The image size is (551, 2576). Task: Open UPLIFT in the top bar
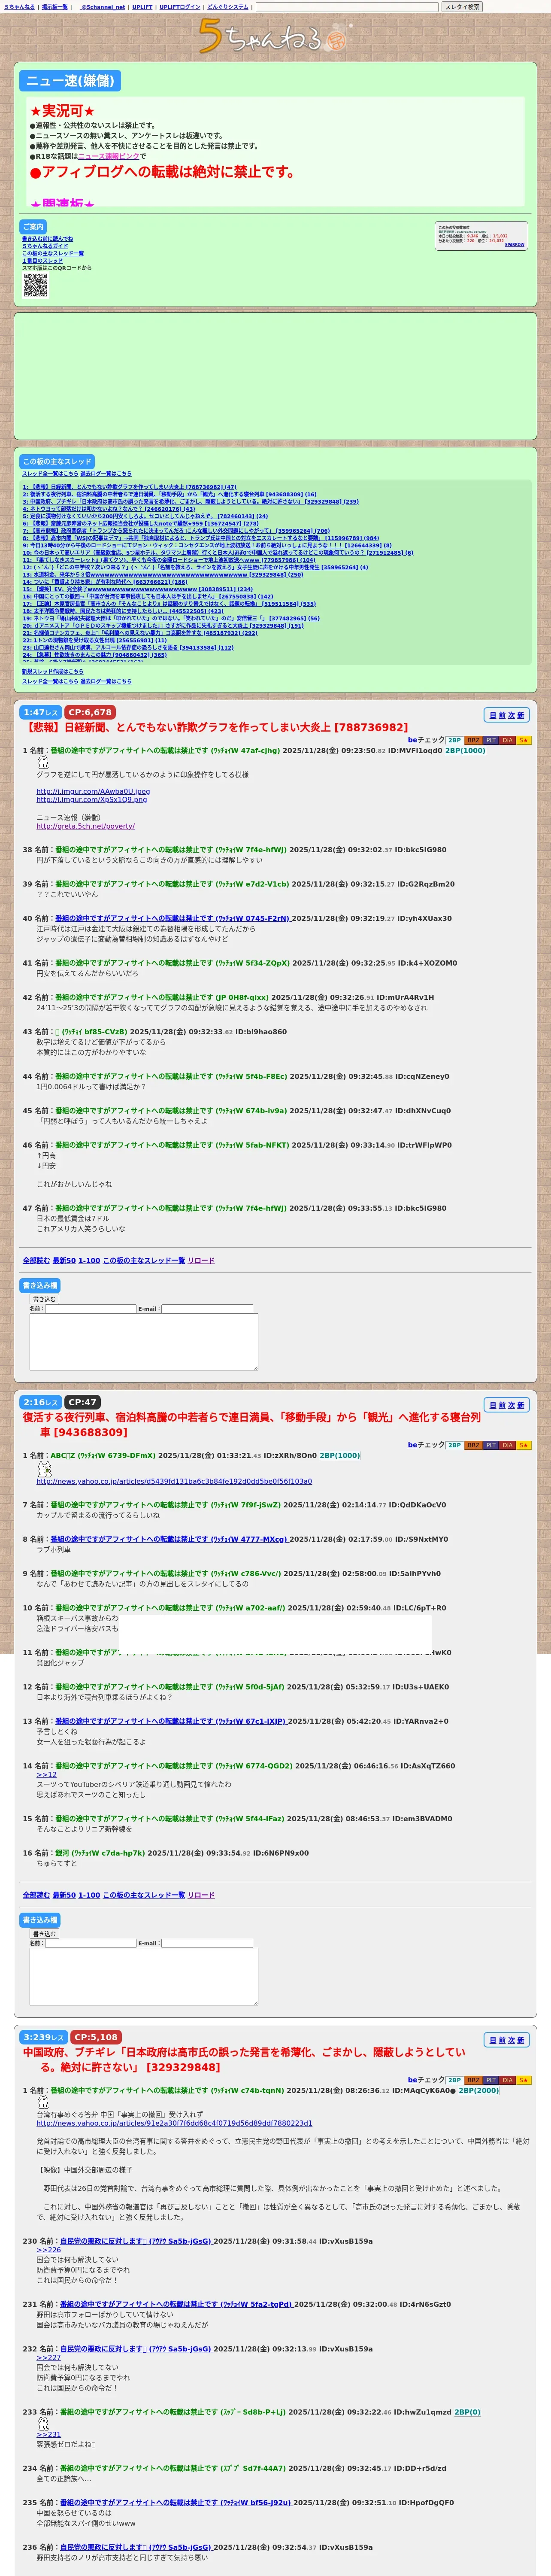[x=142, y=7]
